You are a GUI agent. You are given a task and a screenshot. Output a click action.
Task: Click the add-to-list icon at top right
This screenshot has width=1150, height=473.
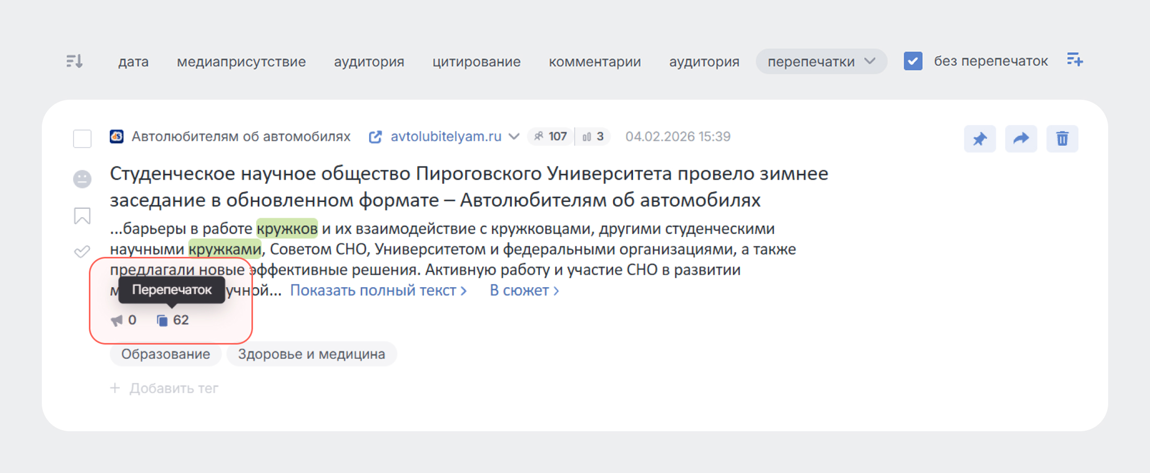(x=1075, y=61)
